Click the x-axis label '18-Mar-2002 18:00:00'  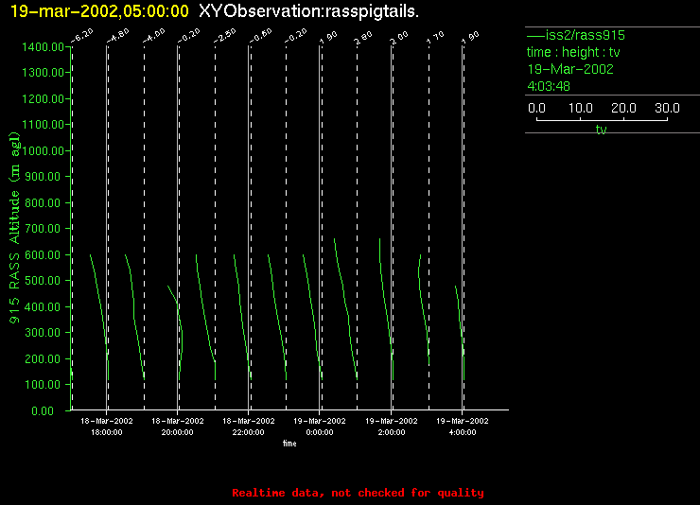click(x=107, y=427)
